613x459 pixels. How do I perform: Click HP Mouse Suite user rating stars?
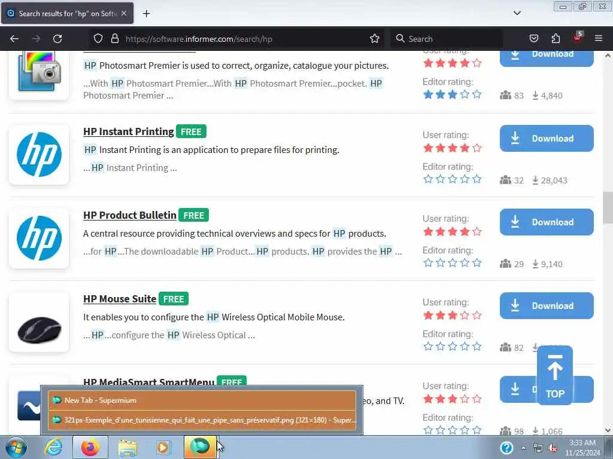point(453,316)
